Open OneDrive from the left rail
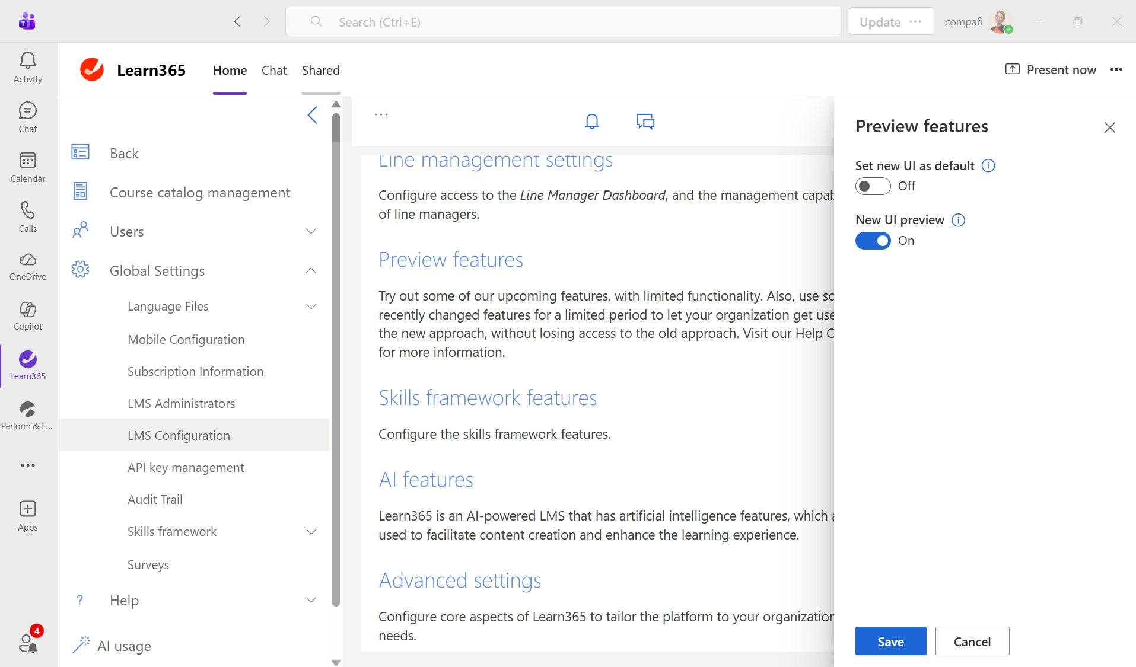This screenshot has width=1136, height=667. pos(28,266)
